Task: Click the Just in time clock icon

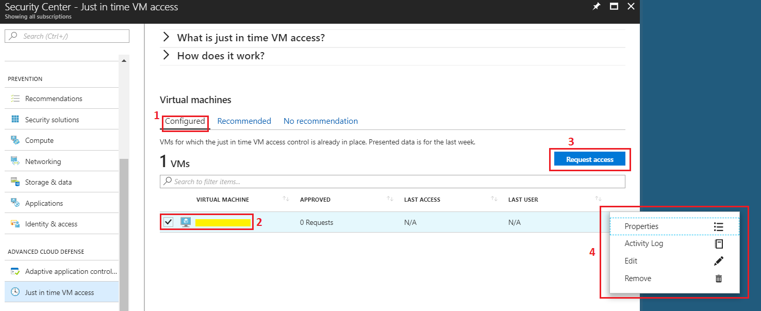Action: 15,292
